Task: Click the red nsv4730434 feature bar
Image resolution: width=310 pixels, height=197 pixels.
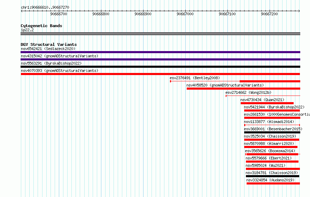Action: click(267, 103)
